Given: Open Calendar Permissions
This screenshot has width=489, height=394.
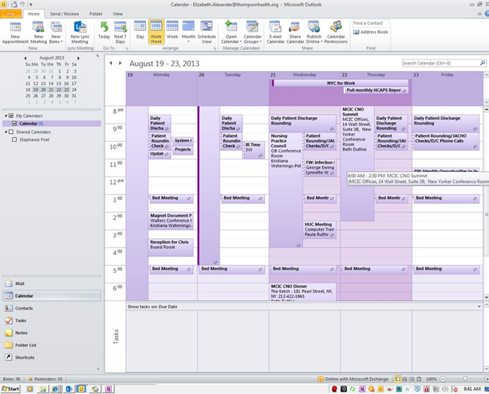Looking at the screenshot, I should 336,32.
